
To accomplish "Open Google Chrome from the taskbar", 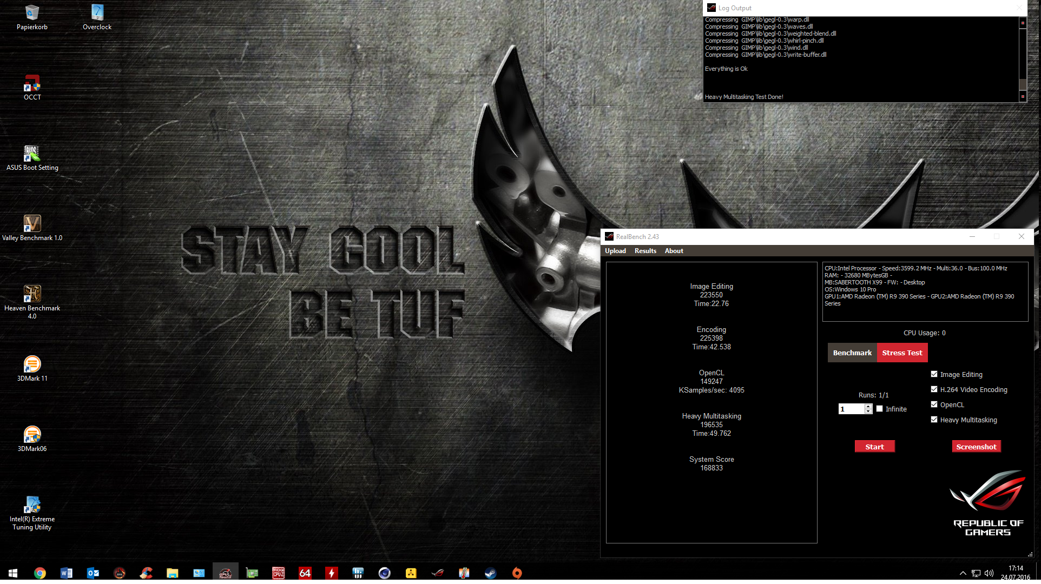I will 39,573.
